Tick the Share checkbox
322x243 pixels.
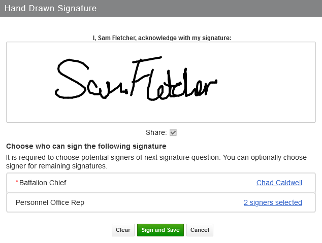(173, 132)
